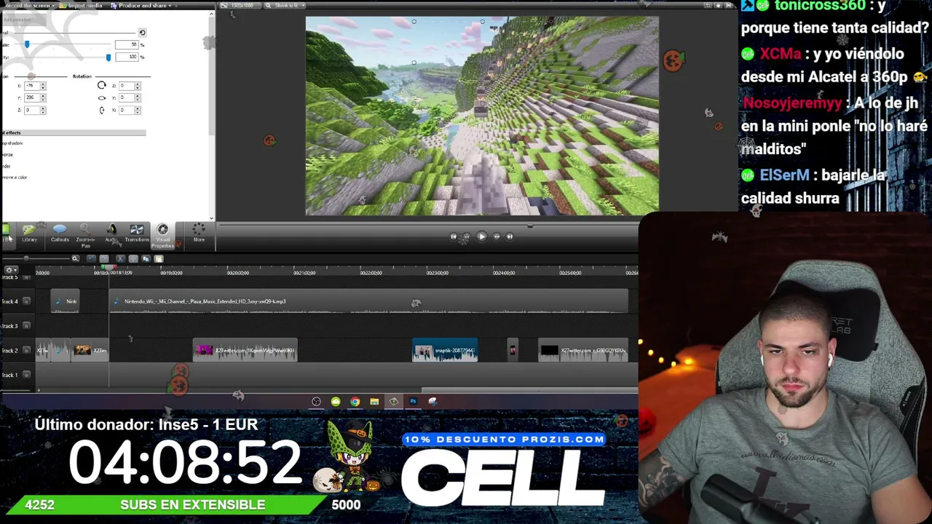Reset visual properties with the revert icon
This screenshot has width=932, height=524.
coord(142,33)
